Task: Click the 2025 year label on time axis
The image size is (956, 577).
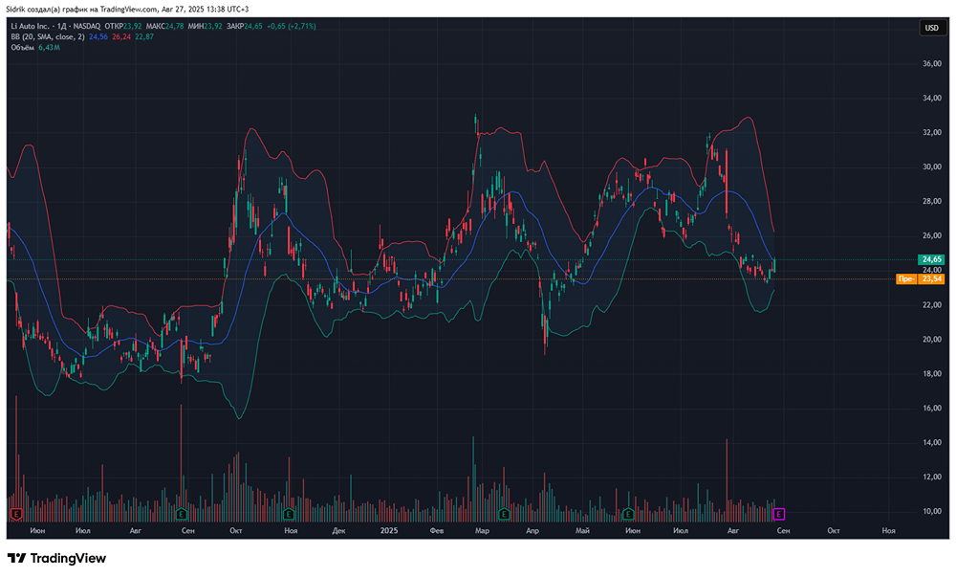Action: [388, 529]
